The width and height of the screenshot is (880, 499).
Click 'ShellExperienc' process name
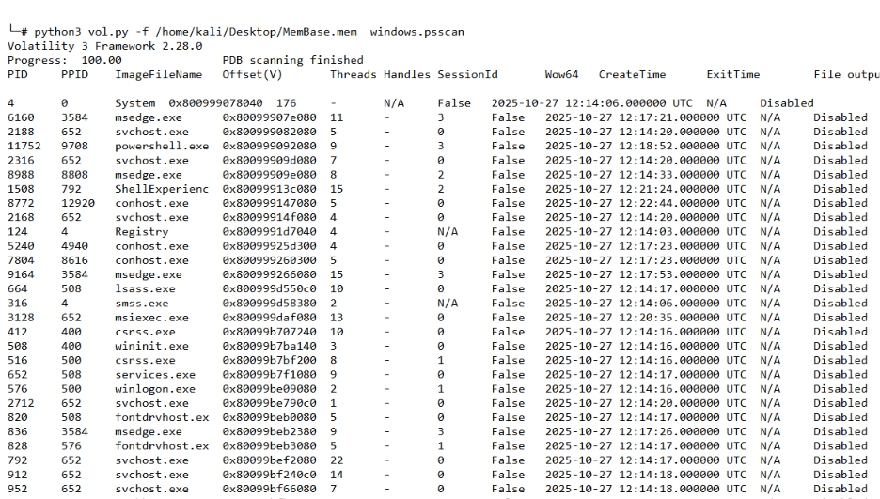point(162,189)
